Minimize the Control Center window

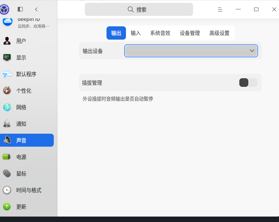(238, 9)
